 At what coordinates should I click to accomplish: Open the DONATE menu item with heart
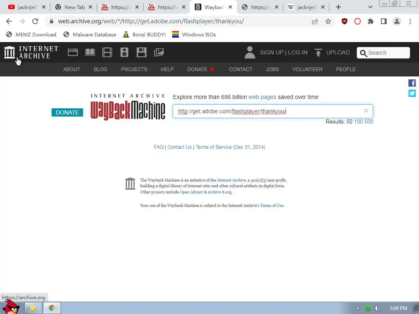coord(200,70)
